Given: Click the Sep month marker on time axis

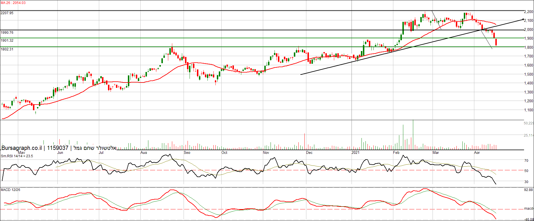Looking at the screenshot, I should (187, 153).
